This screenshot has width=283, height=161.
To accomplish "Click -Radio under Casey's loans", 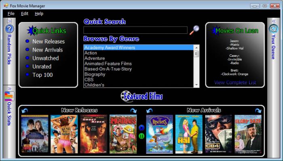I will click(234, 63).
